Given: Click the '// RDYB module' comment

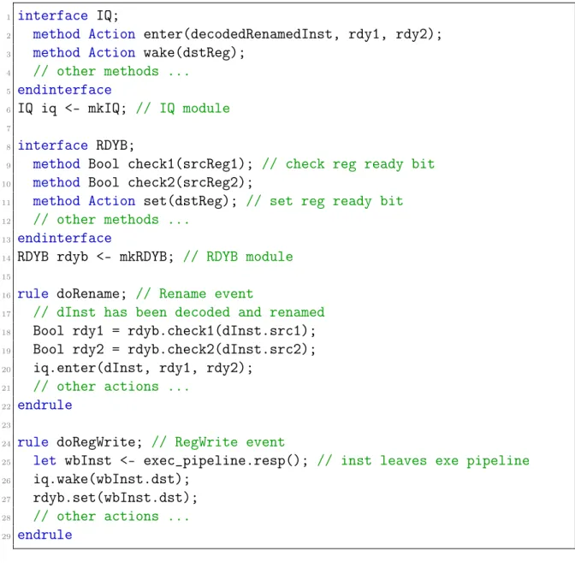Looking at the screenshot, I should click(239, 257).
